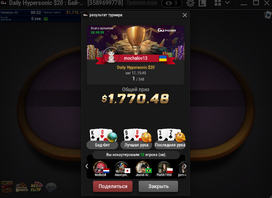Viewport: 272px width, 198px height.
Task: Open the table grid view icon
Action: pos(218,3)
